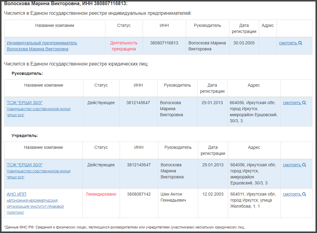Click смотреть link for ТСЖ in the Учредитель table

pyautogui.click(x=292, y=165)
